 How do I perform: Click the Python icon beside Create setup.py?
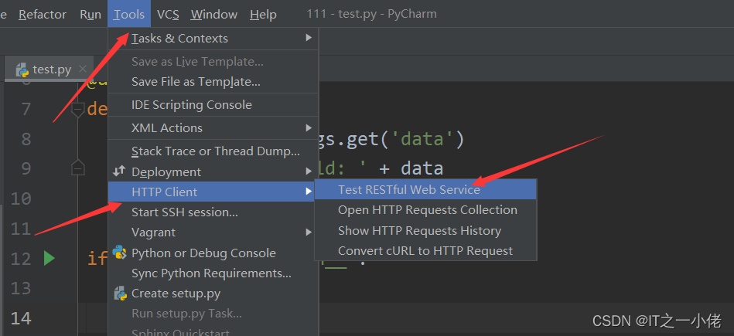click(x=121, y=294)
